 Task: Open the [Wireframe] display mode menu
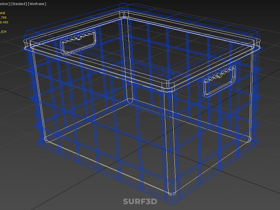[37, 4]
